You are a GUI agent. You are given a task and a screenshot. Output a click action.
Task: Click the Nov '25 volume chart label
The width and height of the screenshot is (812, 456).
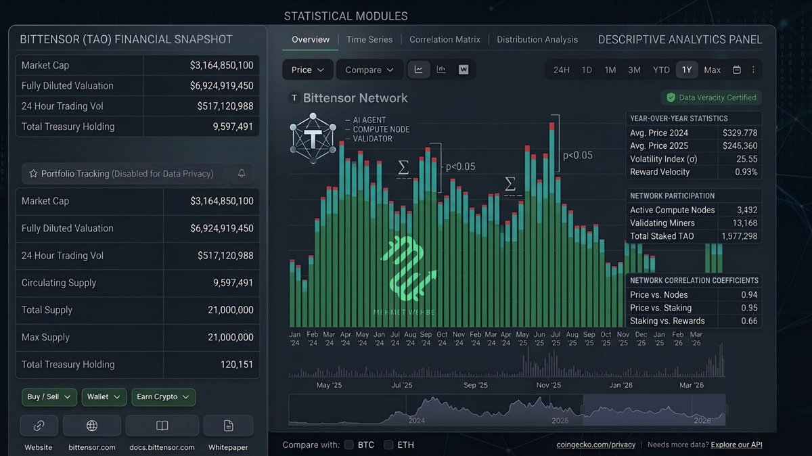point(549,385)
